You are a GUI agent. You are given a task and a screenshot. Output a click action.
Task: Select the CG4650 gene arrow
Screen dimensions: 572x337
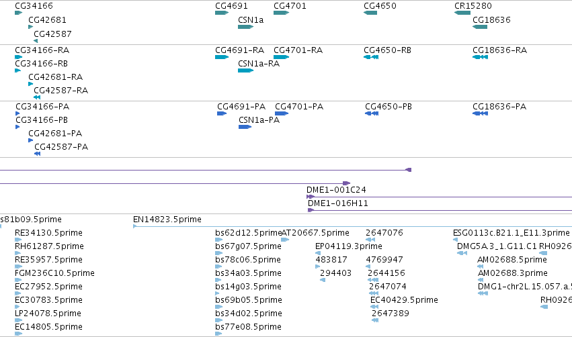pos(370,13)
